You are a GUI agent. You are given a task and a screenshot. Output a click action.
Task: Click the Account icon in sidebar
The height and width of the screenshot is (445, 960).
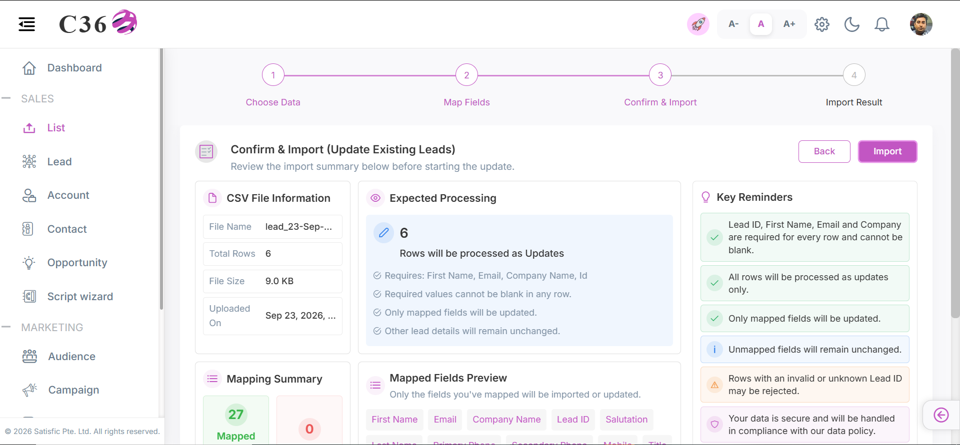pos(29,195)
